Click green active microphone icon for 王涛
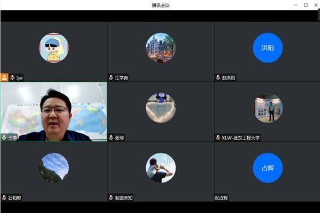The height and width of the screenshot is (213, 320). click(4, 137)
